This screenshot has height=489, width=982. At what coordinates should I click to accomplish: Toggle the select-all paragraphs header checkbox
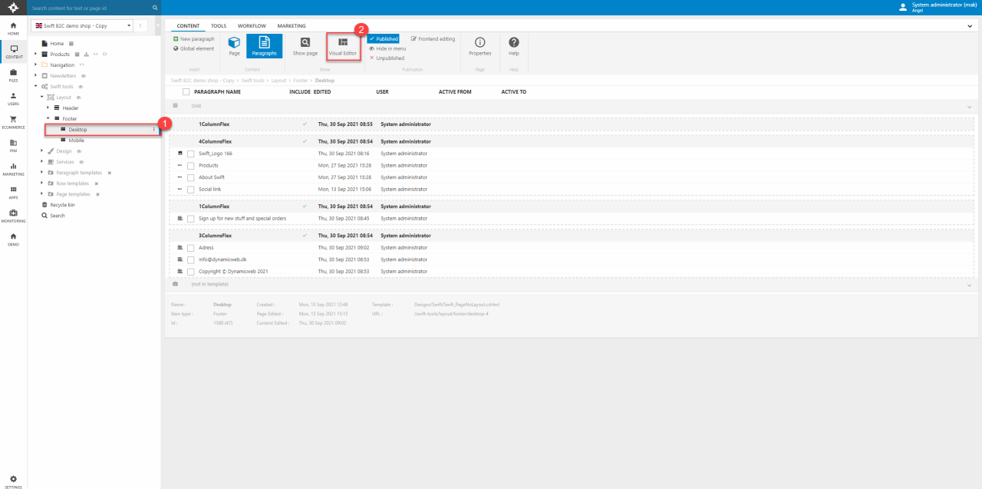pyautogui.click(x=186, y=91)
